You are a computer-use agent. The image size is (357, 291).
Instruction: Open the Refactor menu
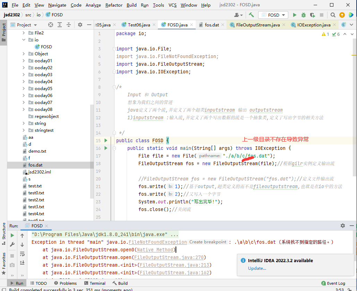click(113, 5)
